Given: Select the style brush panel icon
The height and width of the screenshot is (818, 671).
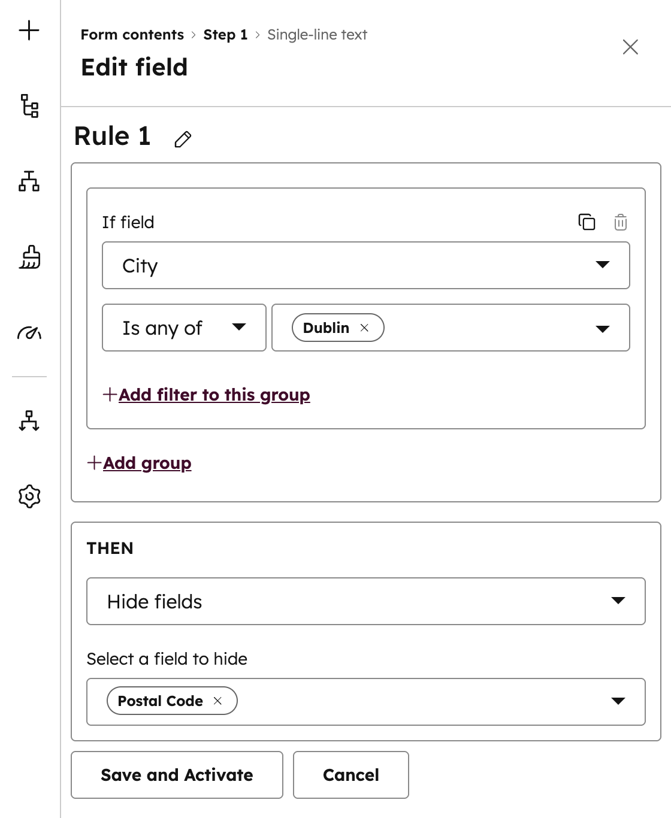Looking at the screenshot, I should click(28, 259).
